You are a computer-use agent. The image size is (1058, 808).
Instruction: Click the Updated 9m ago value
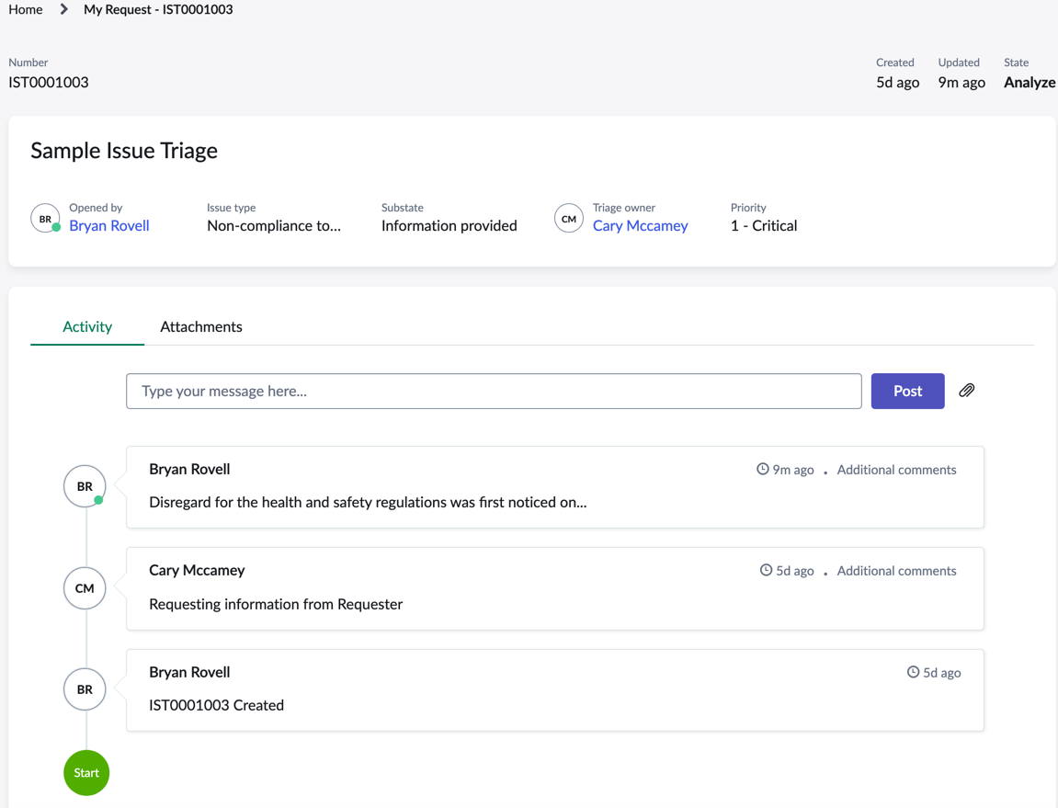(x=961, y=83)
